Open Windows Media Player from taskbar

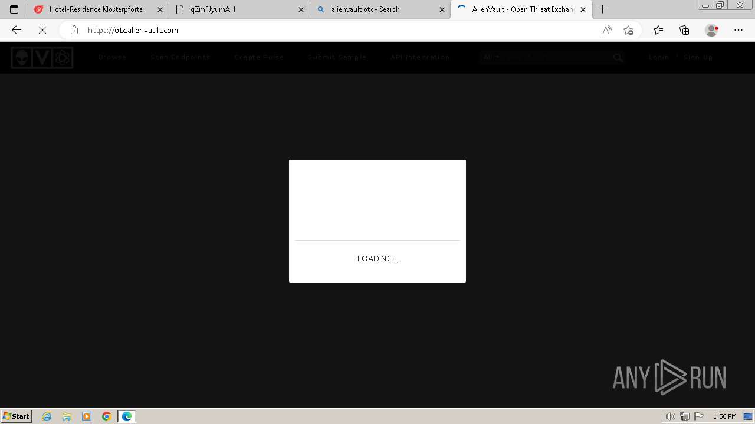coord(87,416)
